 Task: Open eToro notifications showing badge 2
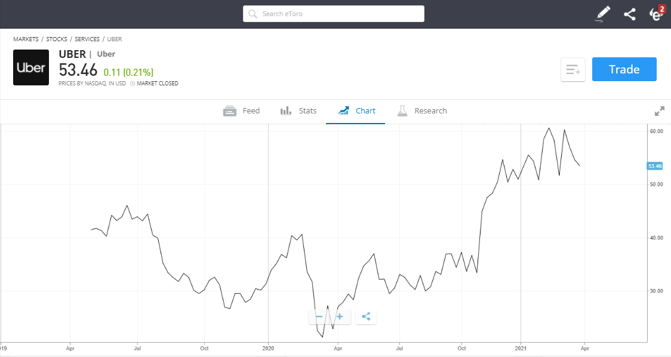click(x=655, y=14)
